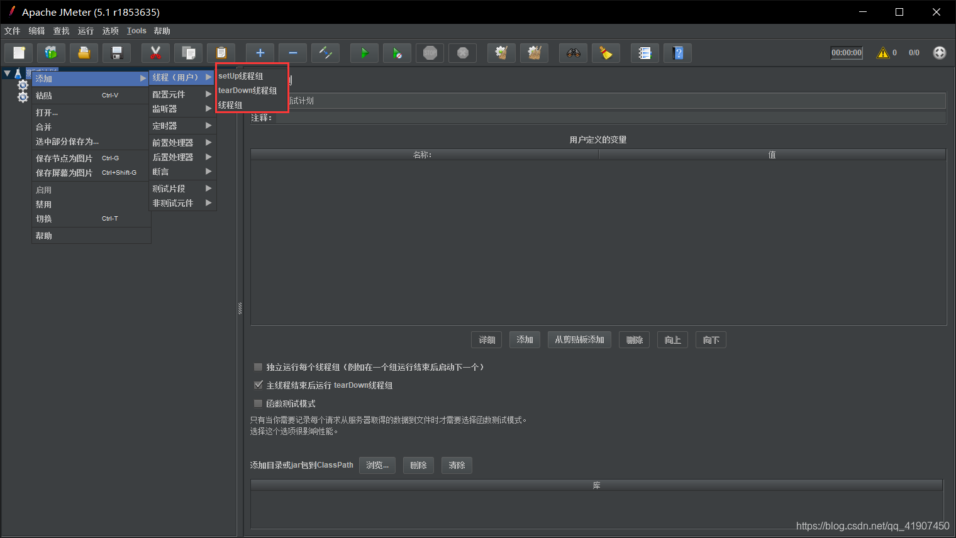This screenshot has width=956, height=538.
Task: Click the Paste clipboard icon
Action: point(221,53)
